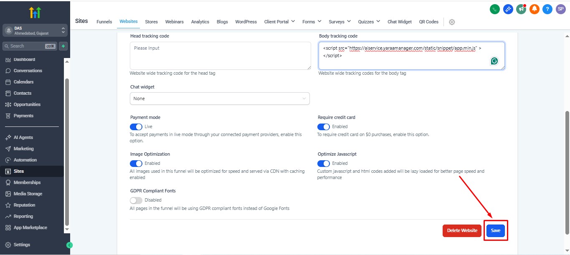Toggle Payment mode Live switch

[x=136, y=126]
